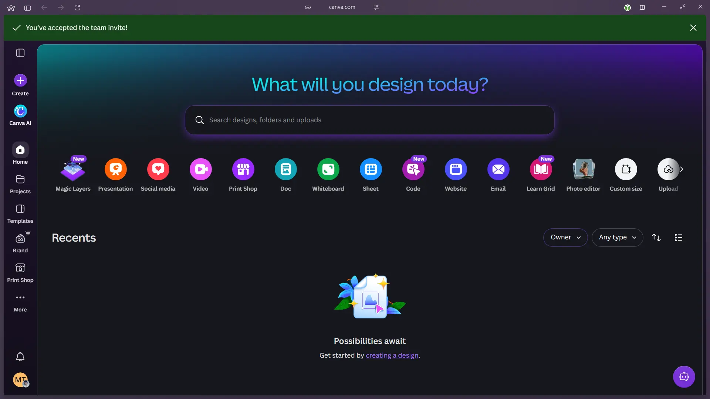Open site settings tune icon
This screenshot has height=399, width=710.
point(376,7)
